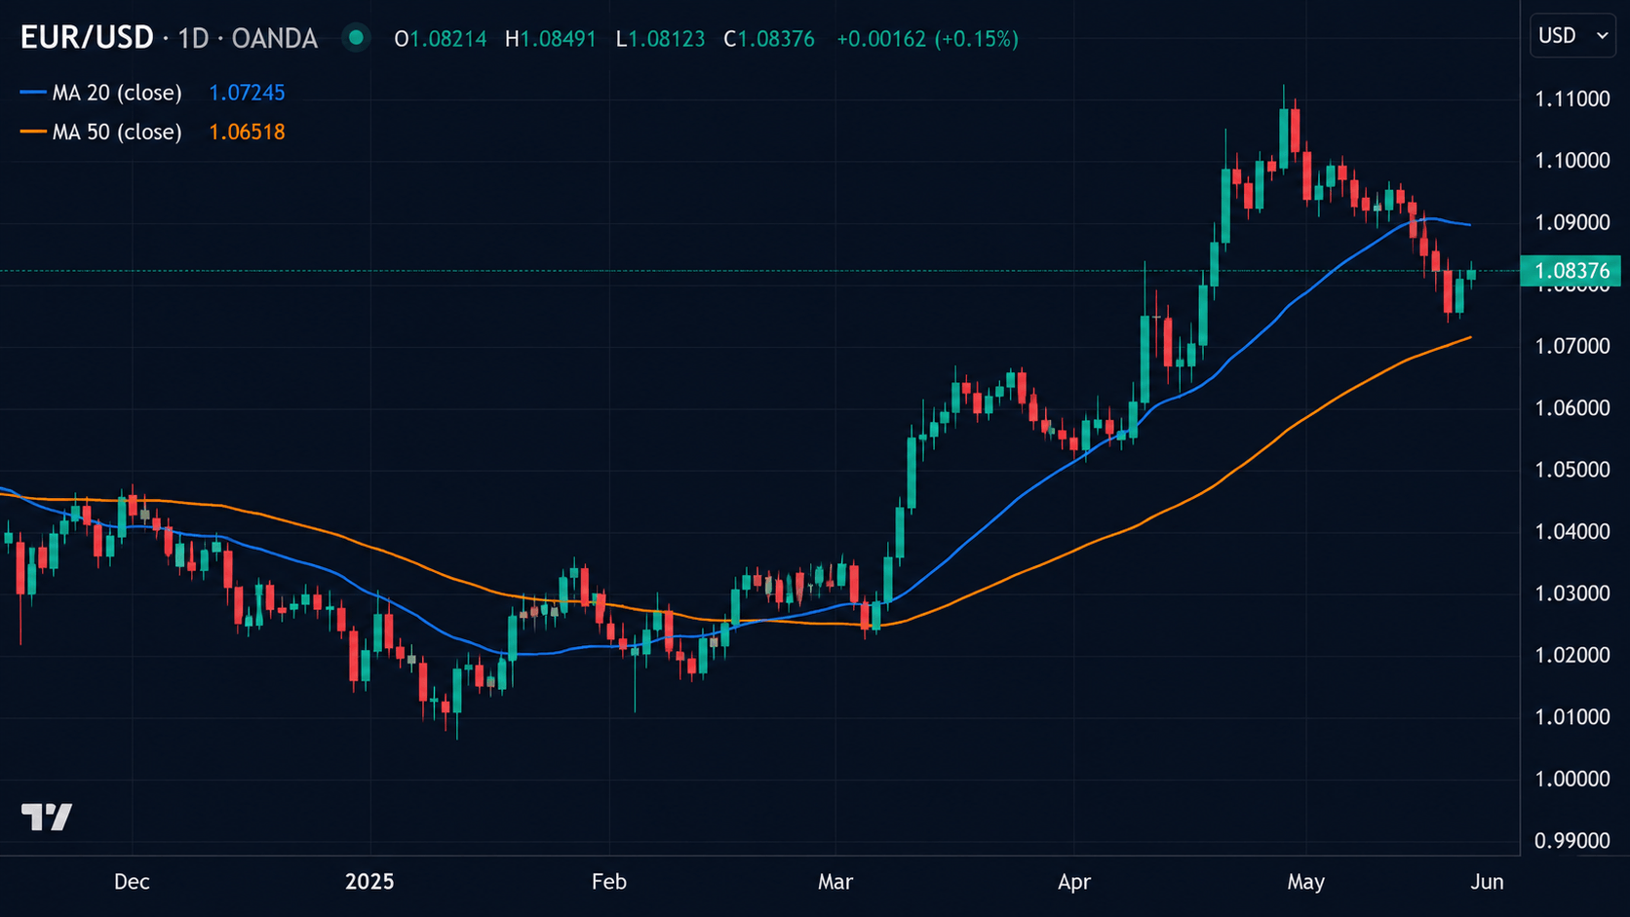
Task: Select the MA 50 (close) indicator legend
Action: (117, 132)
